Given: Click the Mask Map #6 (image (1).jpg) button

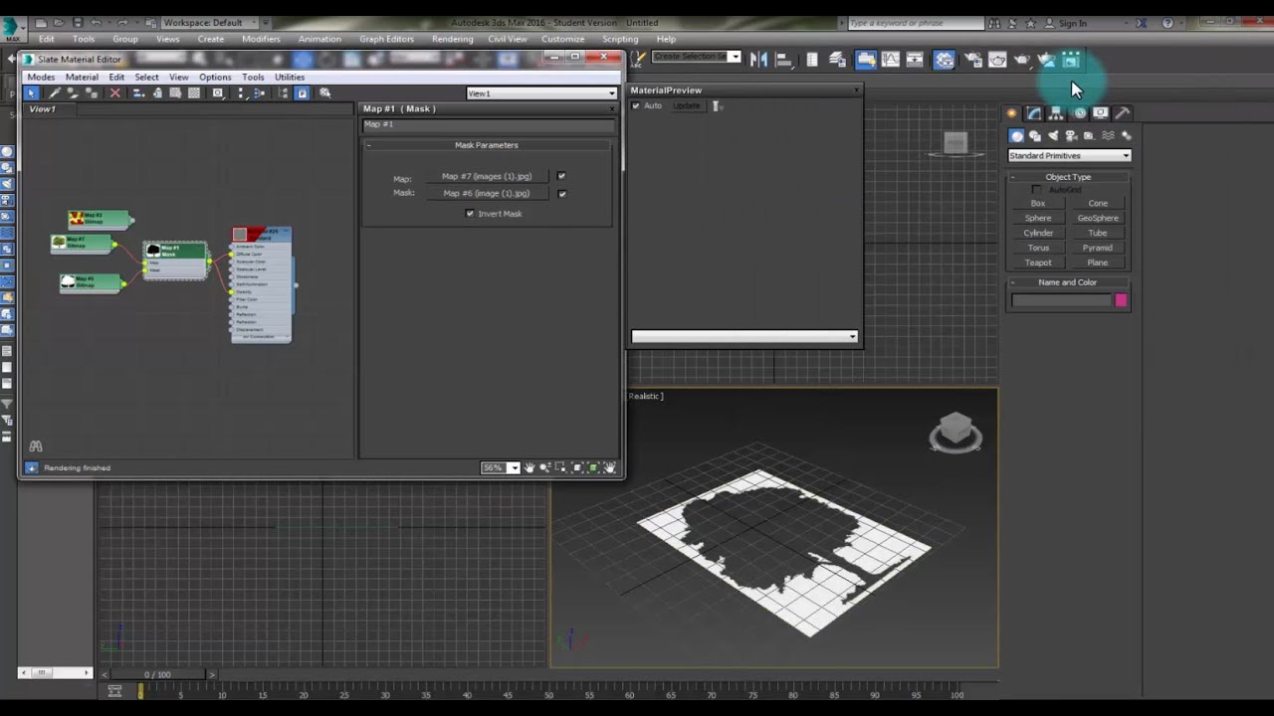Looking at the screenshot, I should [x=487, y=194].
